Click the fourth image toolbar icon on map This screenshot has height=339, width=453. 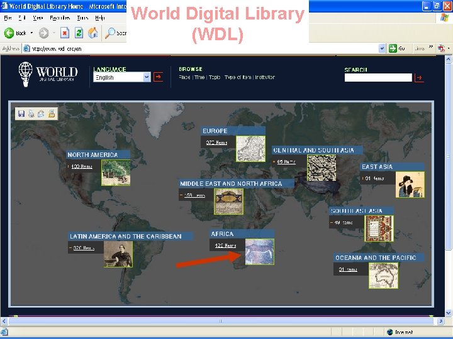point(52,114)
